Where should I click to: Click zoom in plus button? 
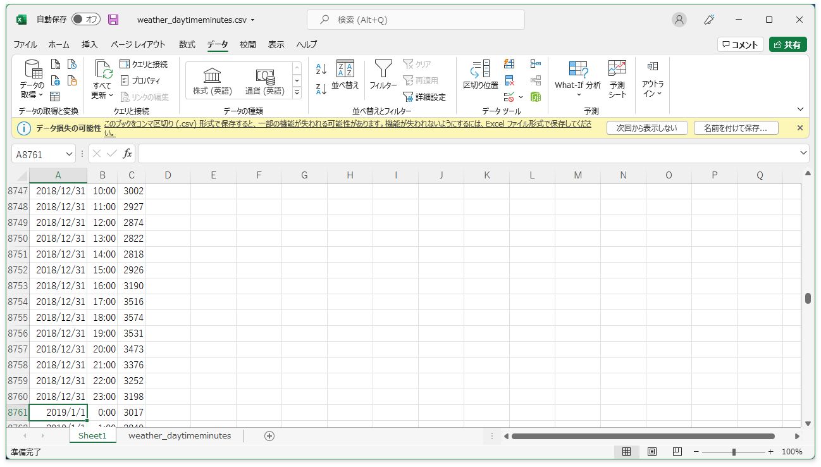(770, 452)
